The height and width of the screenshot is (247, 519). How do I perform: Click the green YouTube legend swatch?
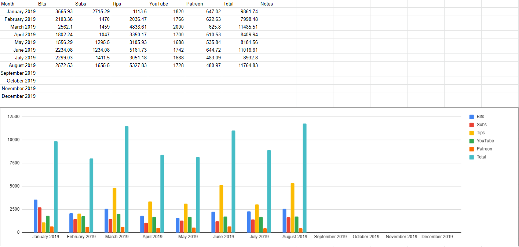[x=472, y=141]
